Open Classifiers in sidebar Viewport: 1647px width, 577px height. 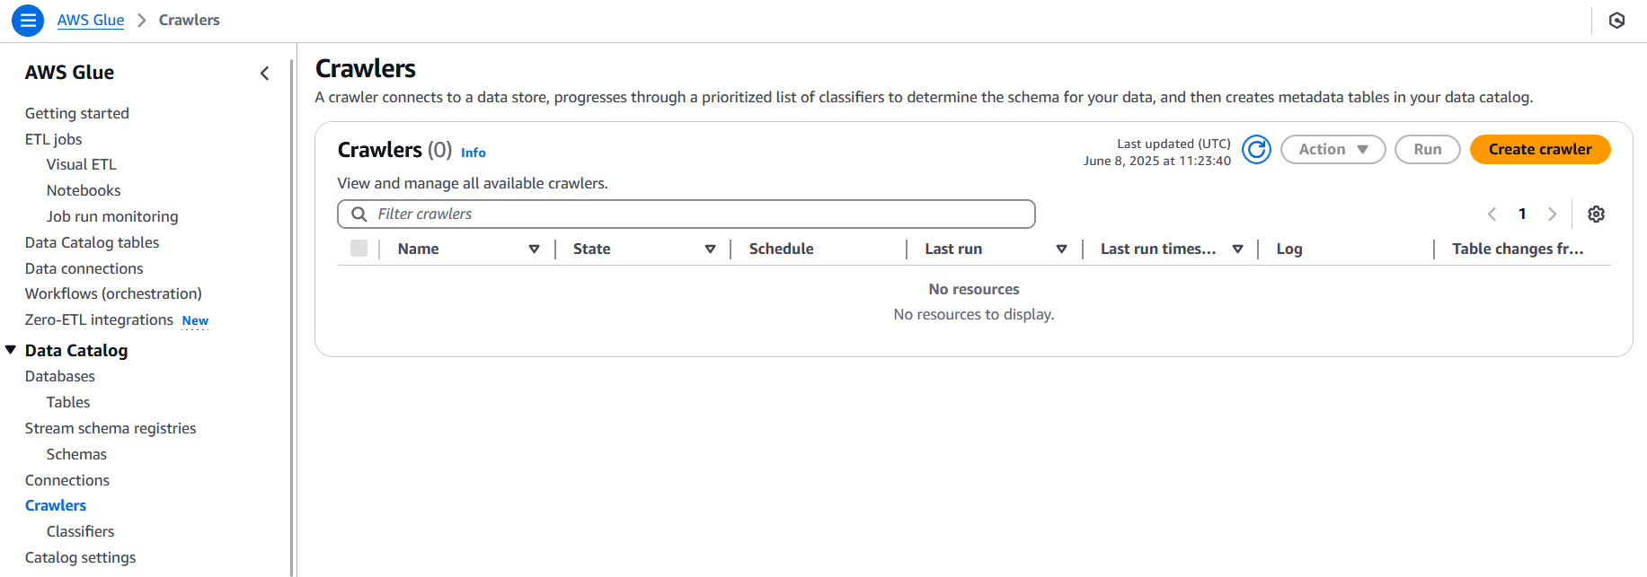80,531
